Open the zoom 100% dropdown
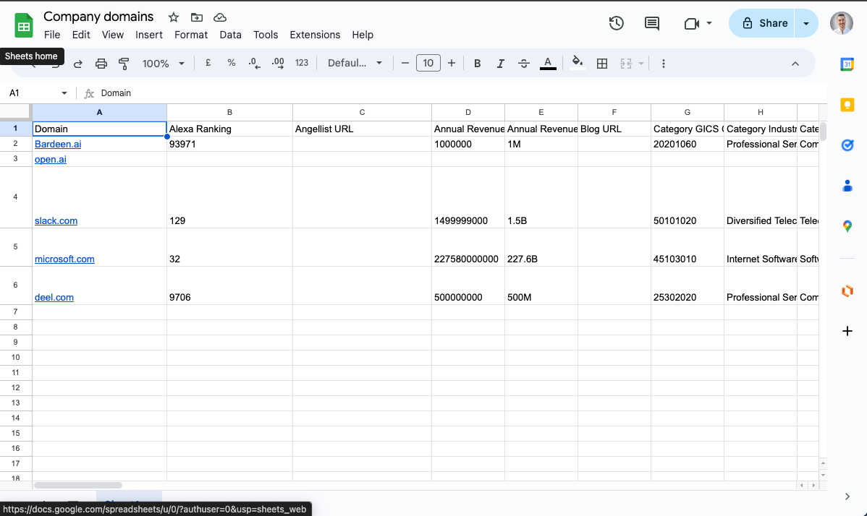The width and height of the screenshot is (867, 516). pos(163,64)
